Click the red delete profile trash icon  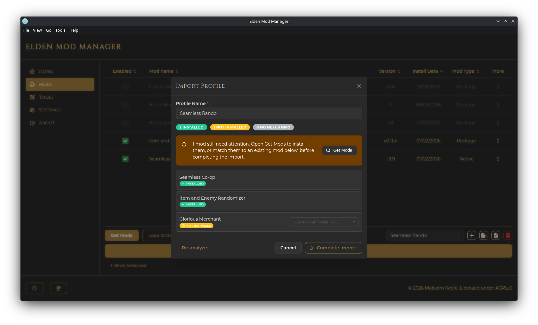coord(508,235)
